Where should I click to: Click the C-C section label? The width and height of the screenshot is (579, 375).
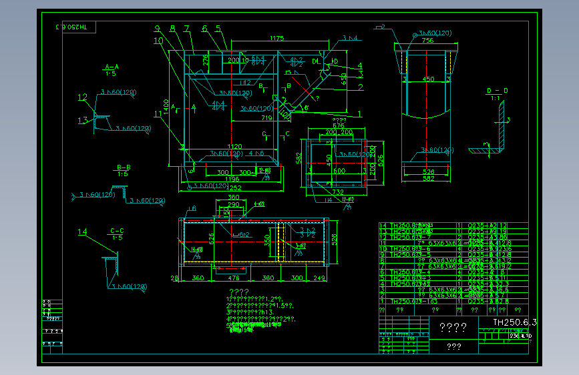117,231
